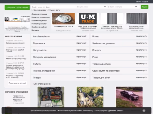Open the 'Правила та умови' menu link
This screenshot has height=114, width=153.
pos(39,21)
